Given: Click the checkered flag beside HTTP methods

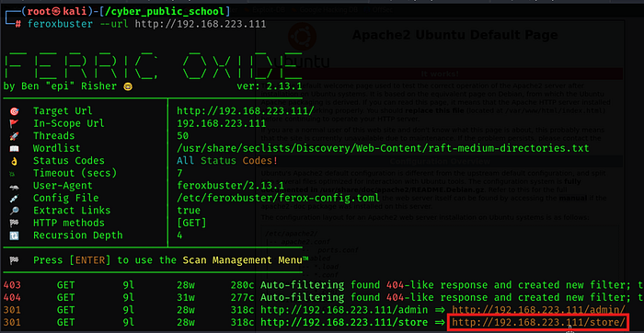Looking at the screenshot, I should click(x=14, y=223).
